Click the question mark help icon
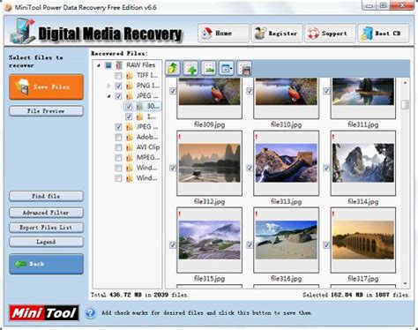Viewport: 418px width, 330px height. point(90,313)
